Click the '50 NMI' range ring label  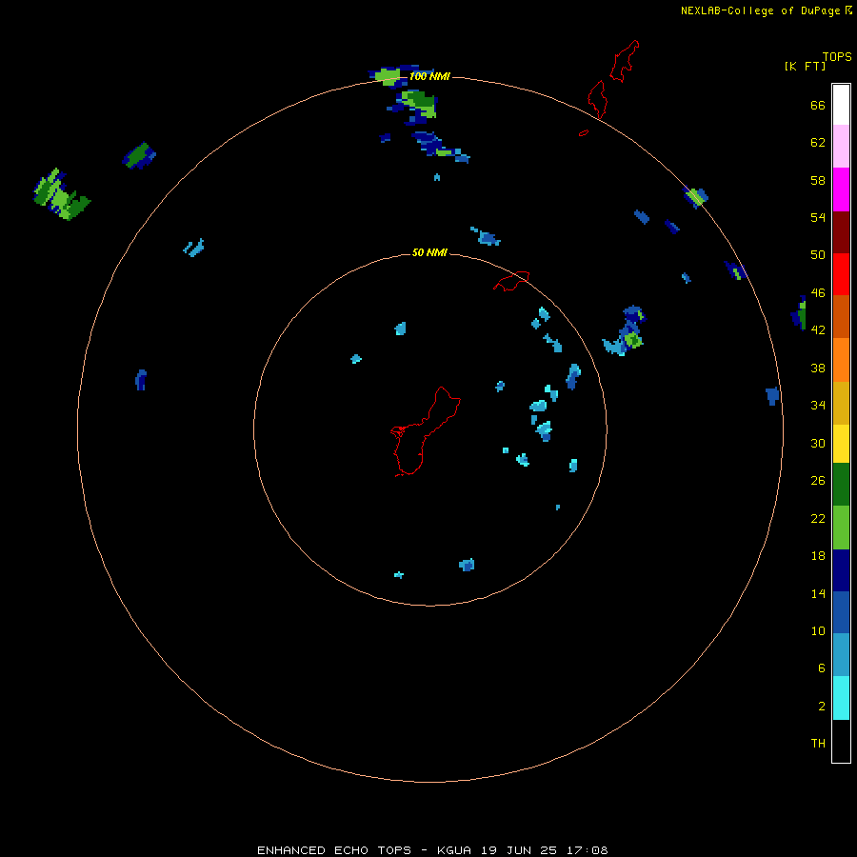pyautogui.click(x=429, y=252)
